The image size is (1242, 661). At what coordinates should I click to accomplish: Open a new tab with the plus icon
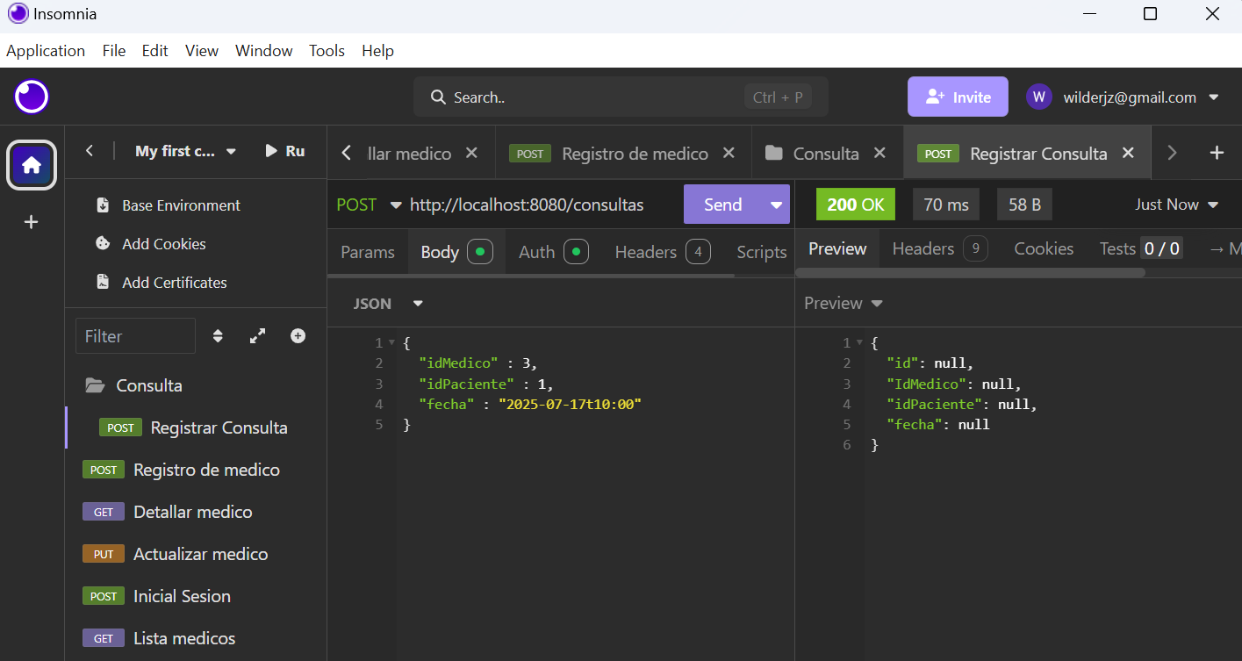[x=1217, y=153]
